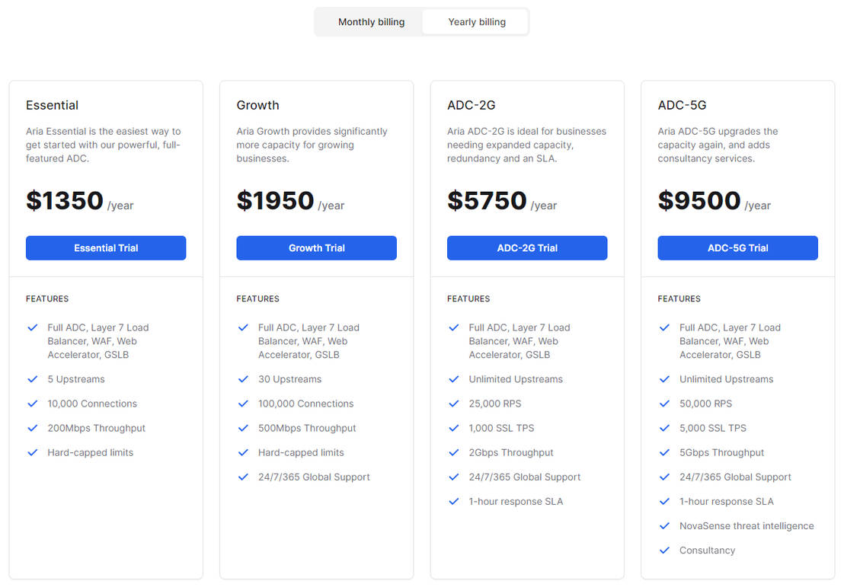Viewport: 844px width, 587px height.
Task: Click checkmark next to 25,000 RPS
Action: tap(454, 404)
